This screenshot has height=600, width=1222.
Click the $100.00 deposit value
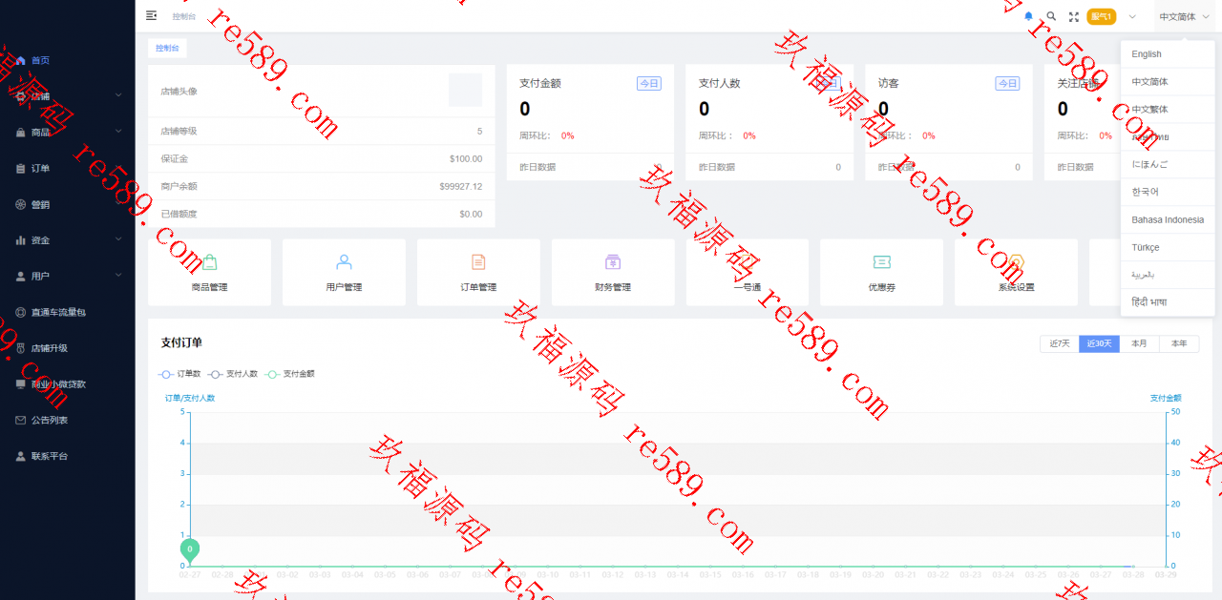tap(466, 158)
